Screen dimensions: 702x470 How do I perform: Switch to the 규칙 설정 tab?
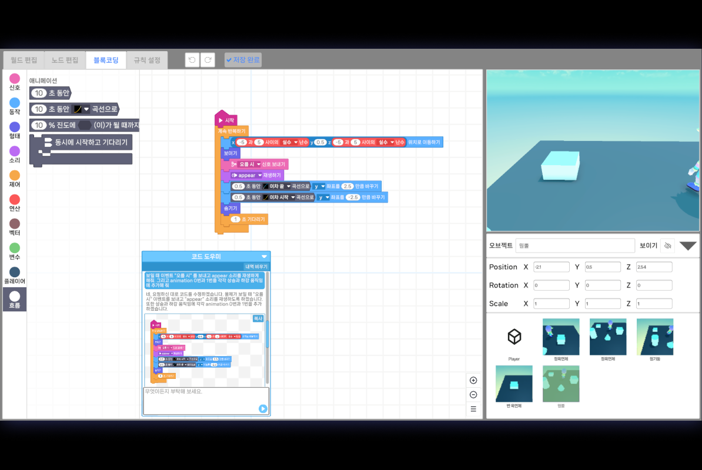147,59
